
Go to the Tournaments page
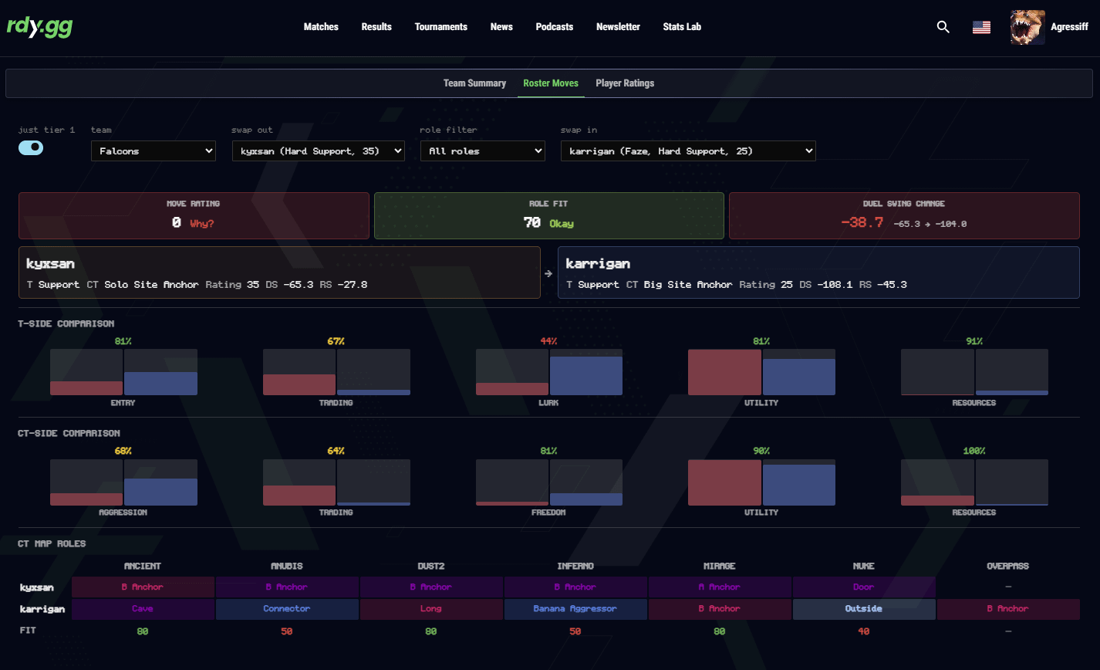[x=440, y=27]
